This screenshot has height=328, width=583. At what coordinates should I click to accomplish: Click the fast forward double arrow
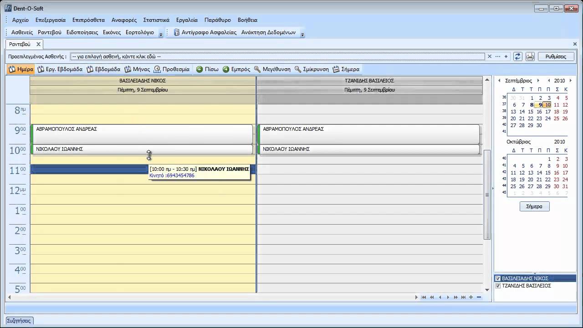point(455,297)
